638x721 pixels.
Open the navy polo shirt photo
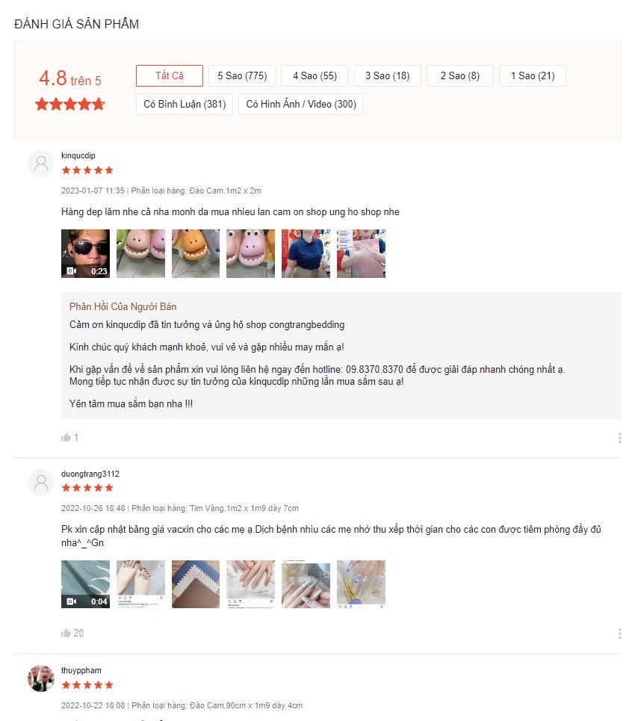(x=306, y=253)
